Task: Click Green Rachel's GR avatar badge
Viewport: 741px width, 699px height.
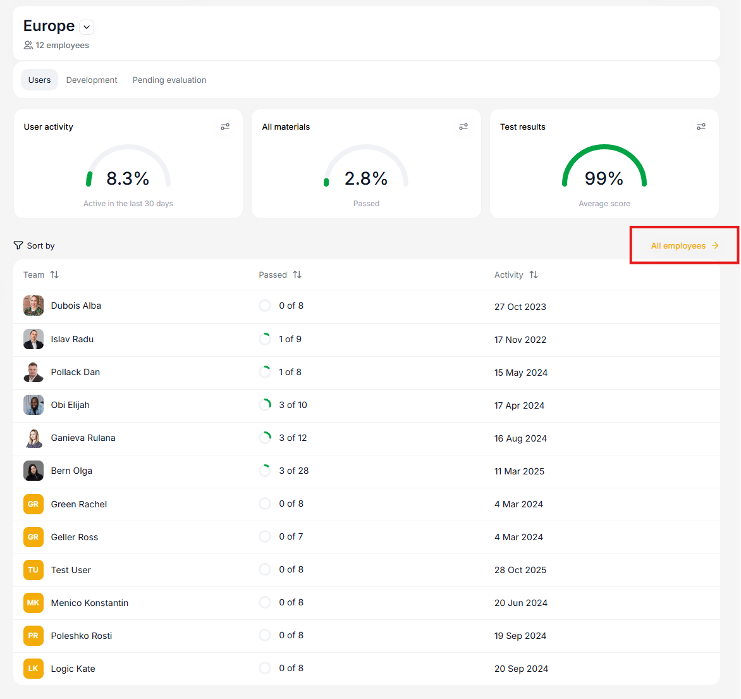Action: coord(34,504)
